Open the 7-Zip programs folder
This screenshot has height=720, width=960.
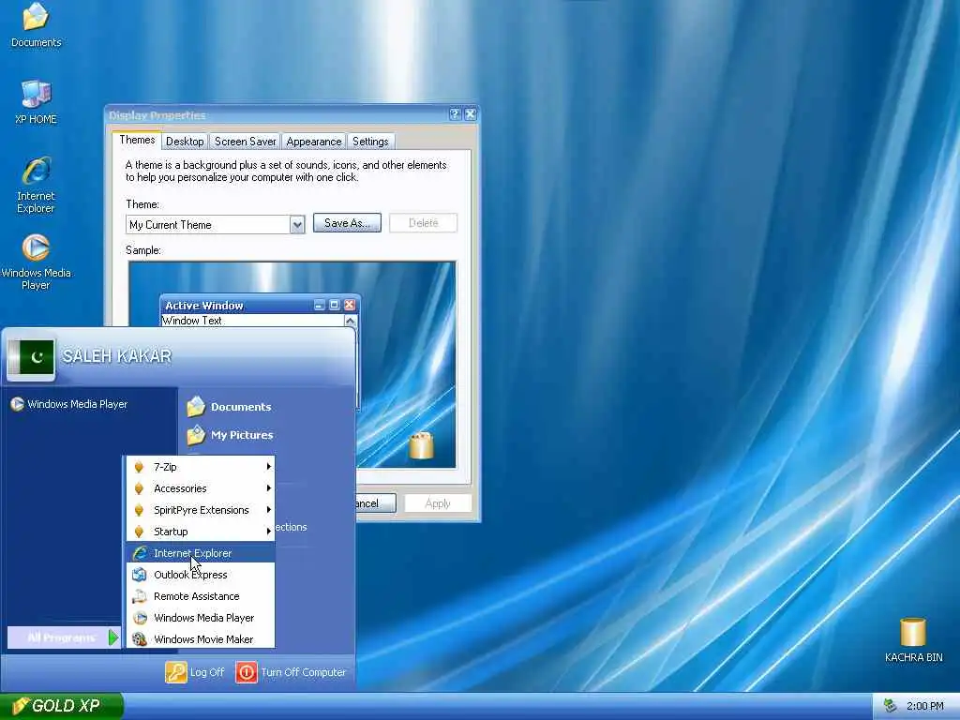click(201, 467)
